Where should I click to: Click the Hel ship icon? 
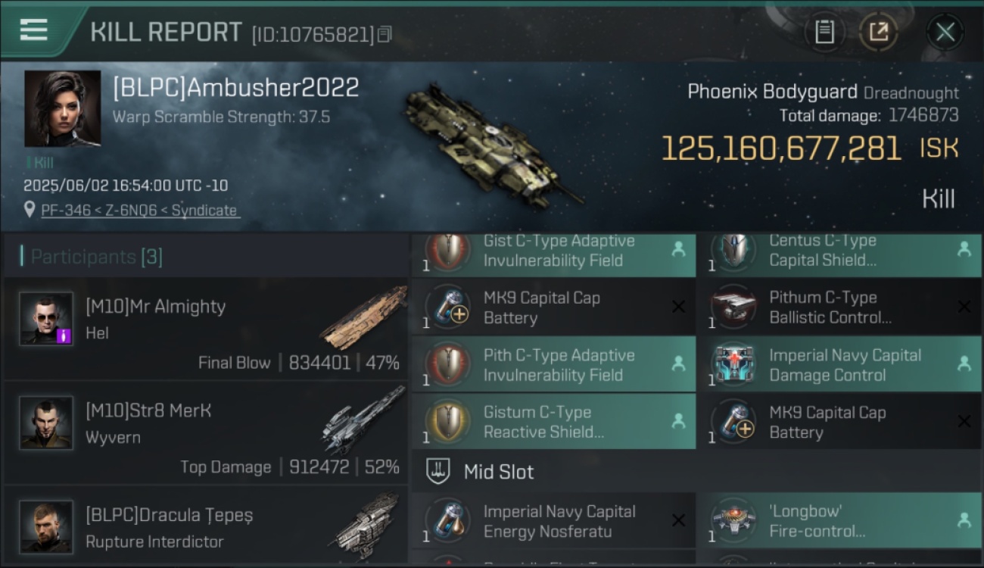pos(363,317)
